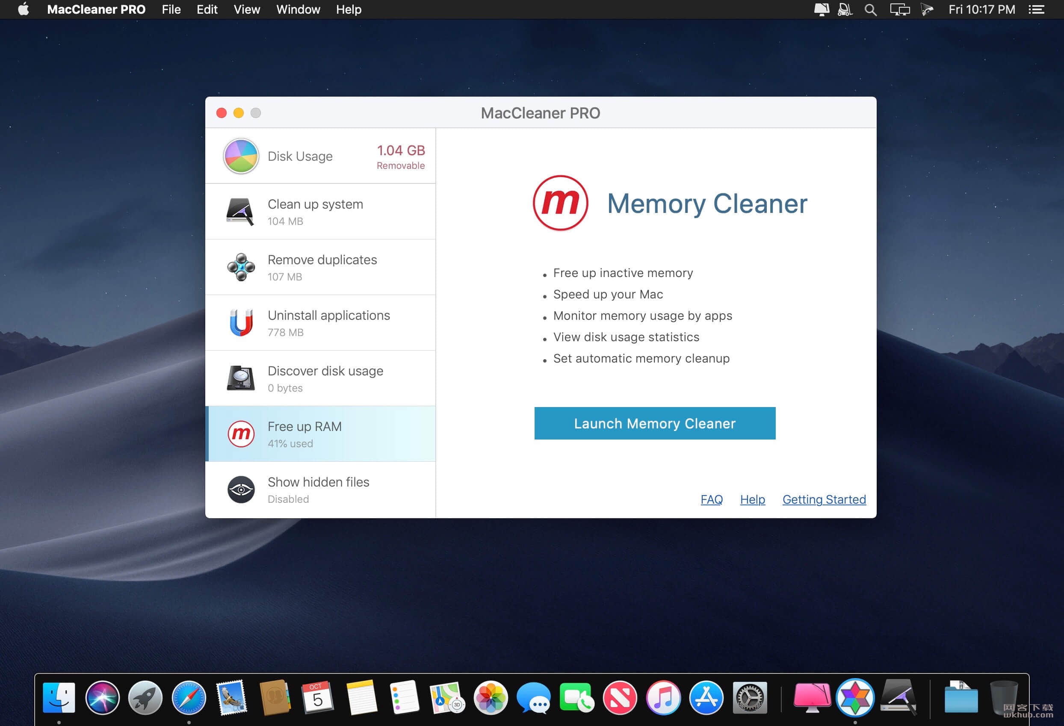Viewport: 1064px width, 726px height.
Task: Open Safari compass icon in Dock
Action: (189, 698)
